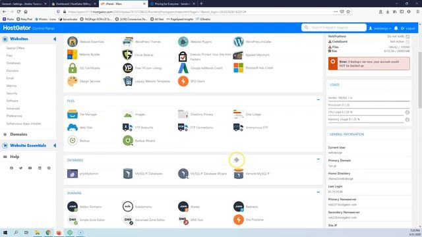Collapse the Files section
This screenshot has width=422, height=237.
pos(318,99)
